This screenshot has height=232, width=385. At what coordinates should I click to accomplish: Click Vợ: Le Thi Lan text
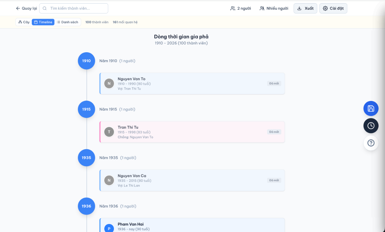pyautogui.click(x=129, y=186)
